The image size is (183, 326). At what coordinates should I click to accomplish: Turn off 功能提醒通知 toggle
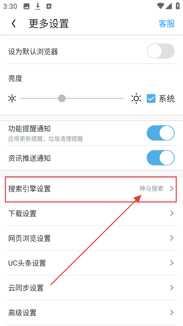tap(161, 133)
